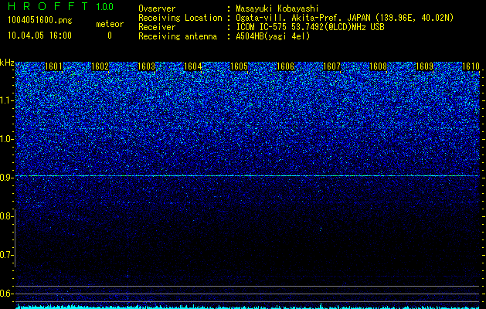The width and height of the screenshot is (486, 309).
Task: Click the 1610 time marker
Action: click(471, 66)
